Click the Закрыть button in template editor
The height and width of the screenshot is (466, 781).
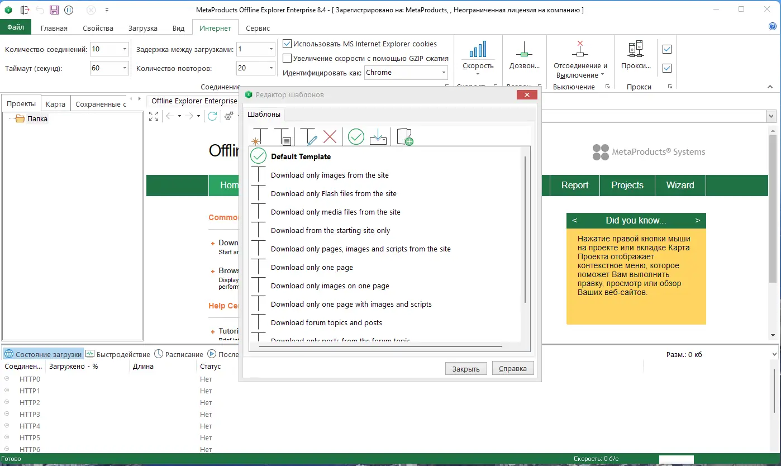point(466,369)
